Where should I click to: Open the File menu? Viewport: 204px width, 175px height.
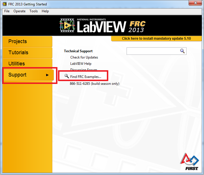click(x=7, y=11)
